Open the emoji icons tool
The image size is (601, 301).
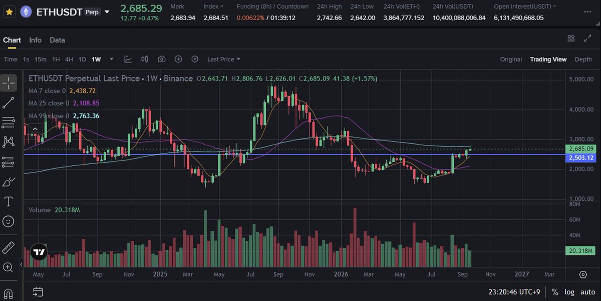coord(9,220)
